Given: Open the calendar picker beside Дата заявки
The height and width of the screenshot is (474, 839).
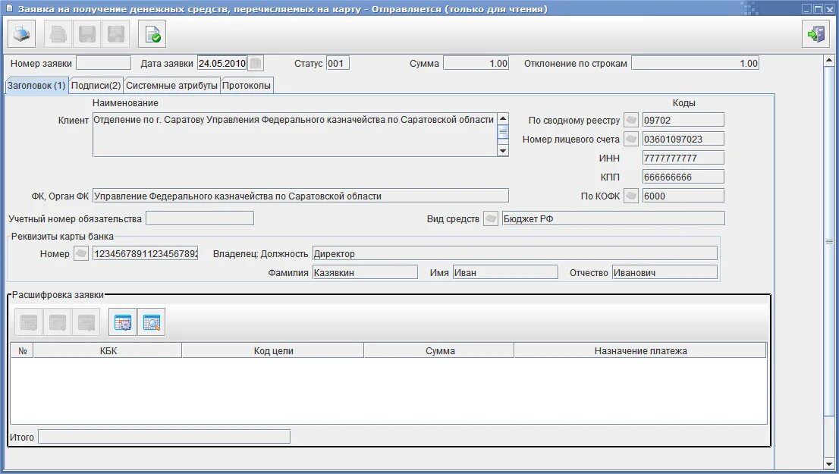Looking at the screenshot, I should click(256, 63).
